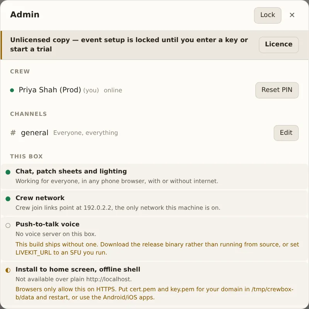Click the green online dot beside Priya Shah

(x=12, y=90)
